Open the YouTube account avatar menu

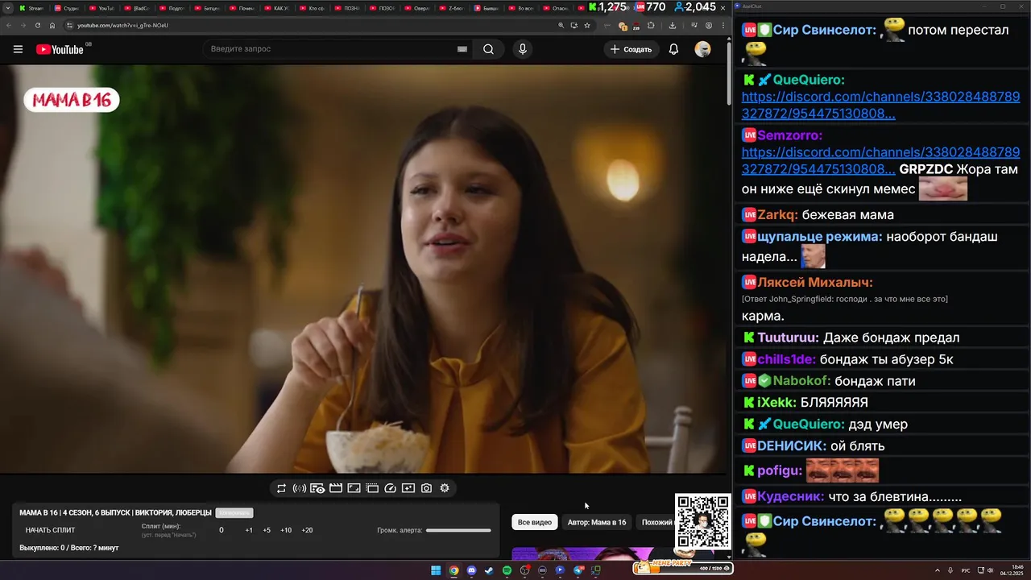click(x=702, y=49)
